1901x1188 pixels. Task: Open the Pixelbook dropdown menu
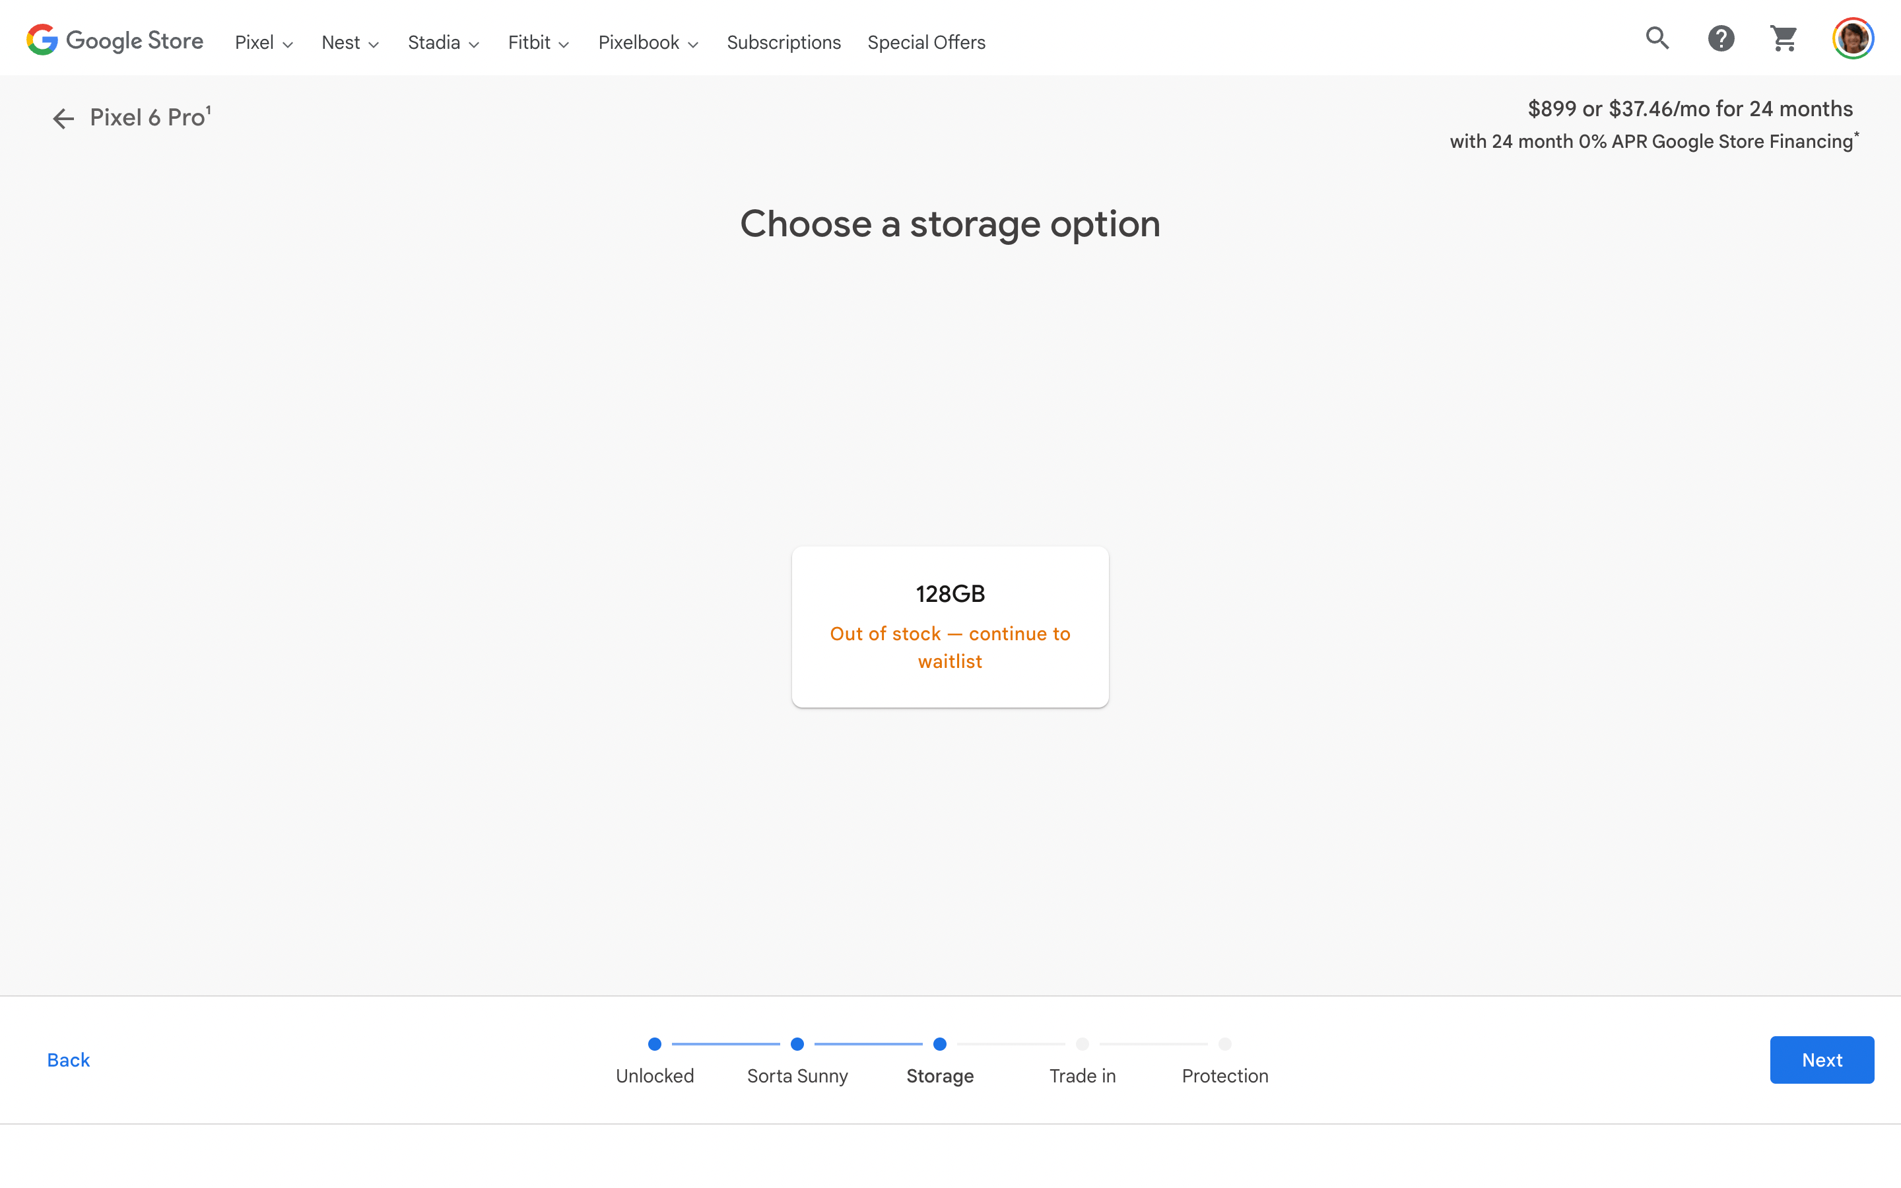coord(648,42)
